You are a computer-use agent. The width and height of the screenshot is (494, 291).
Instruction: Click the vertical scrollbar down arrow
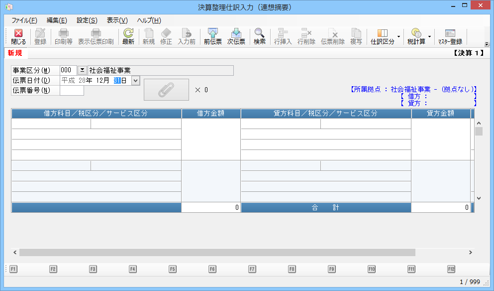[479, 198]
